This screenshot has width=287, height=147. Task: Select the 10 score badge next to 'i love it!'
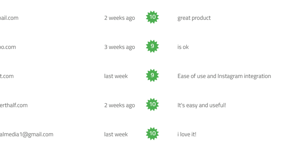pyautogui.click(x=152, y=134)
